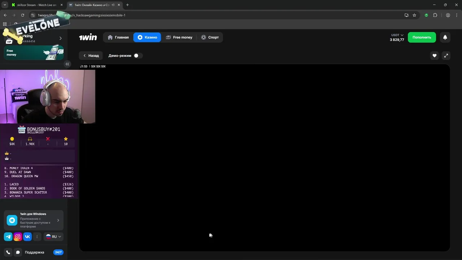Expand the profile chevron arrow

point(60,38)
